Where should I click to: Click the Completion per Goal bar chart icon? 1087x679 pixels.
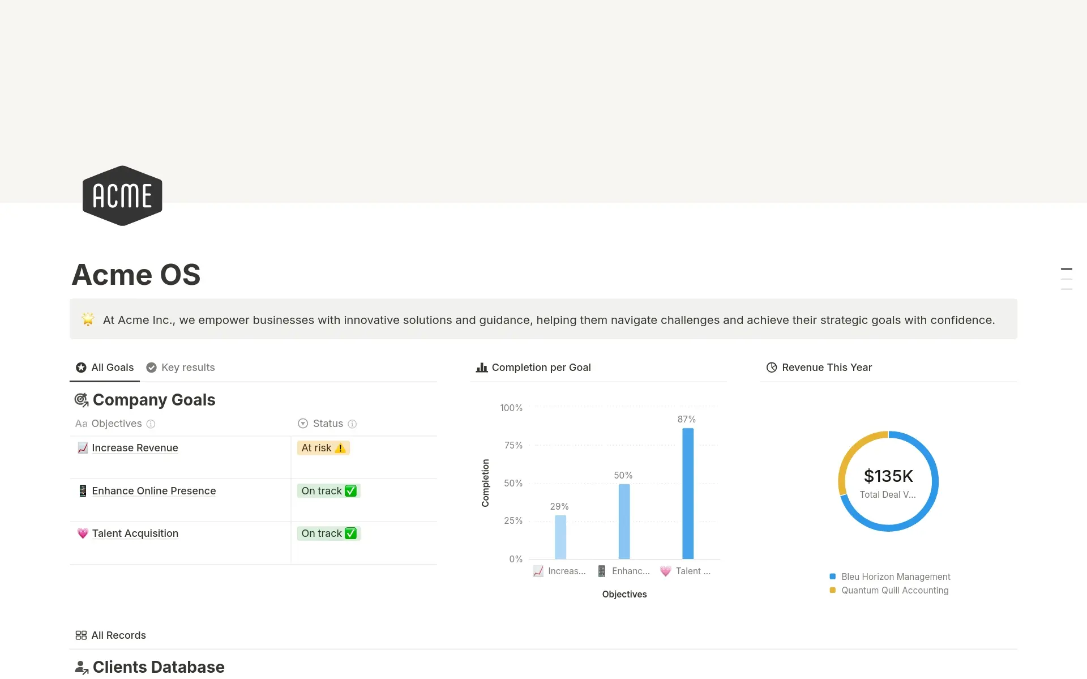[482, 368]
